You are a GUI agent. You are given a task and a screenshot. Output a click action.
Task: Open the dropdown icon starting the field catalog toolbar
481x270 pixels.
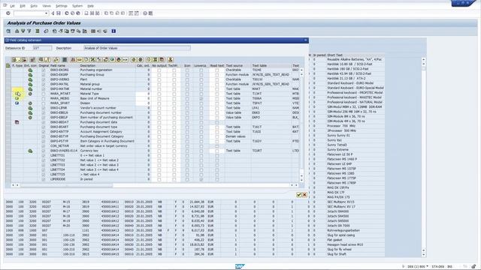[16, 60]
